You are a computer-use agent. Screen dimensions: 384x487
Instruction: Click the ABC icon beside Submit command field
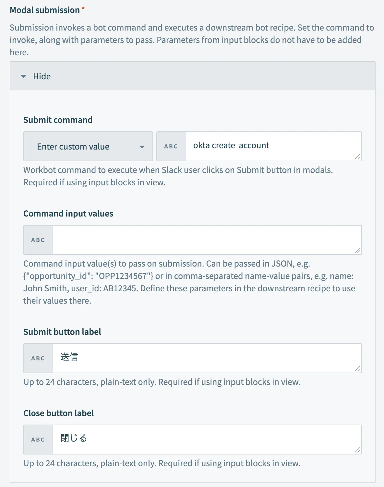tap(171, 146)
